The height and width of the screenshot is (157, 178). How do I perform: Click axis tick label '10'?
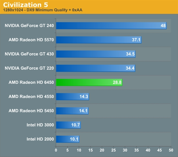(79, 150)
